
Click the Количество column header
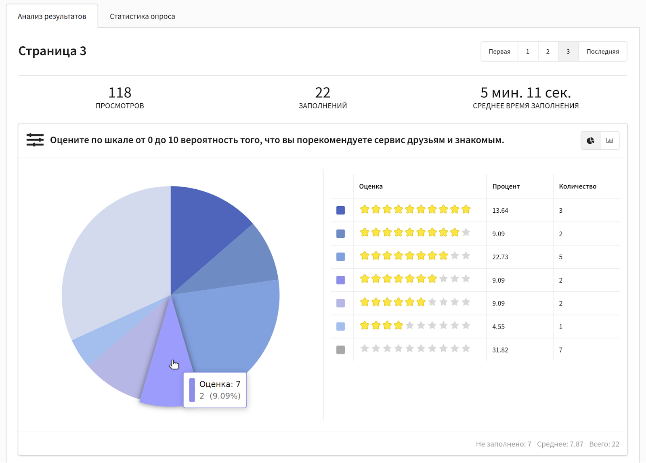(577, 186)
